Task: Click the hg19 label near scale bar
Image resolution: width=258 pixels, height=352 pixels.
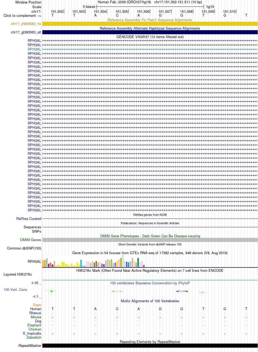Action: coord(210,7)
